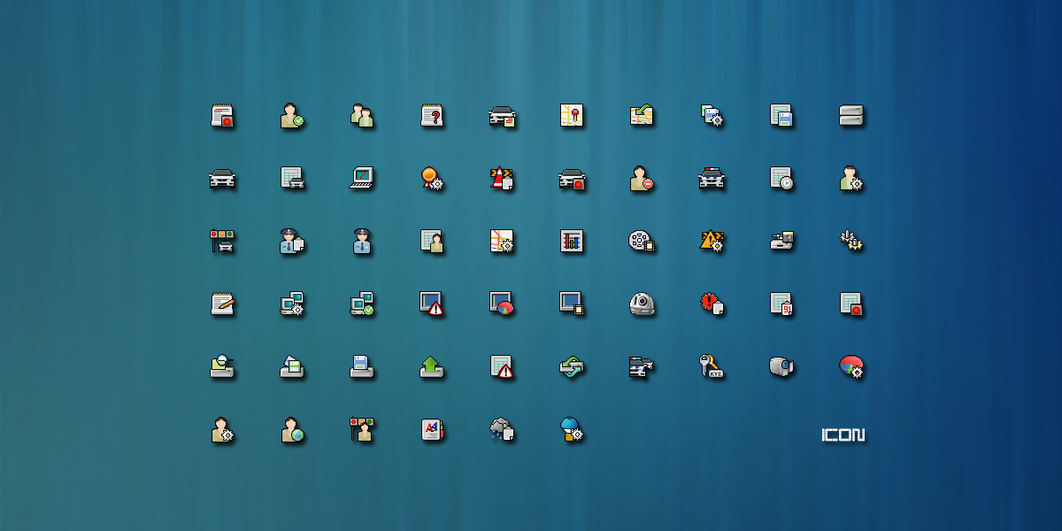The image size is (1062, 531).
Task: Select the two-person user group icon
Action: [361, 116]
